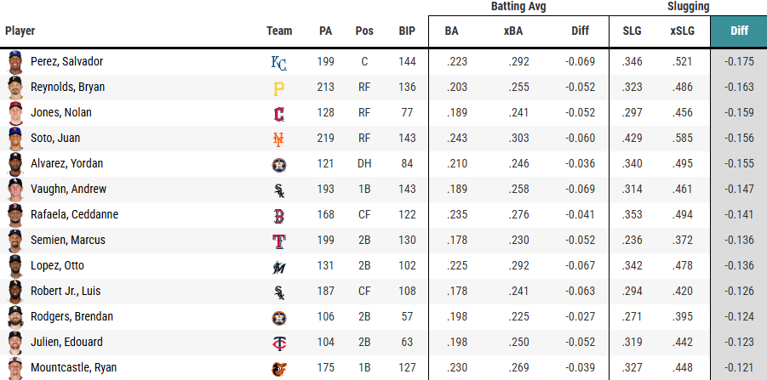This screenshot has height=380, width=767.
Task: Click Salvador Perez's headshot thumbnail
Action: coord(15,62)
